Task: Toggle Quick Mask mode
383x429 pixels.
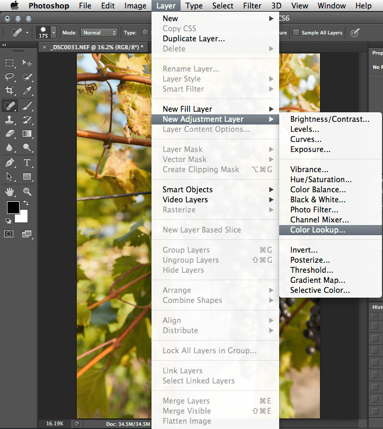Action: pyautogui.click(x=9, y=234)
